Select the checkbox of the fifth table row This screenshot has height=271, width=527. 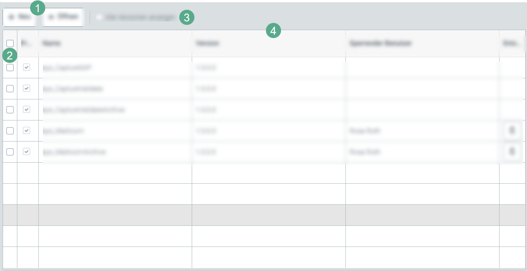tap(10, 151)
